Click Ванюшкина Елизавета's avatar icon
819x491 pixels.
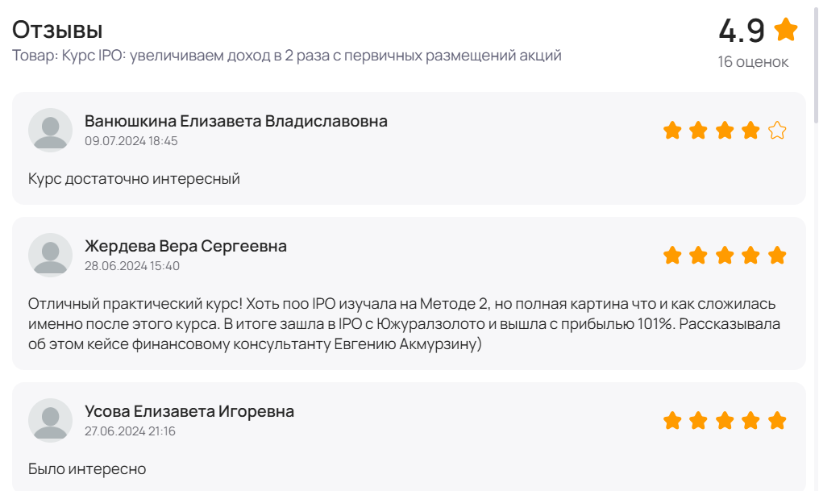(x=50, y=130)
